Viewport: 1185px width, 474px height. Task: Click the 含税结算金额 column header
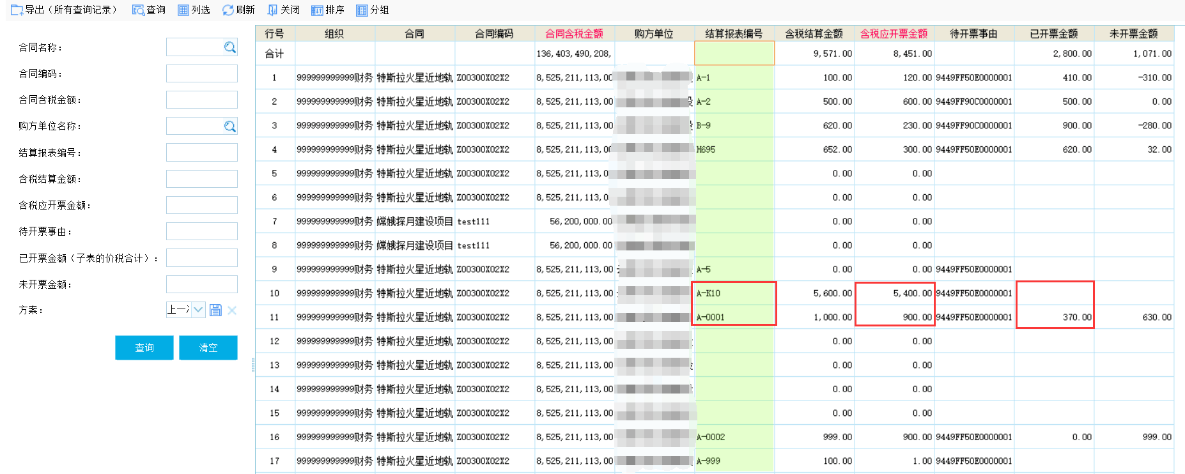pos(814,34)
